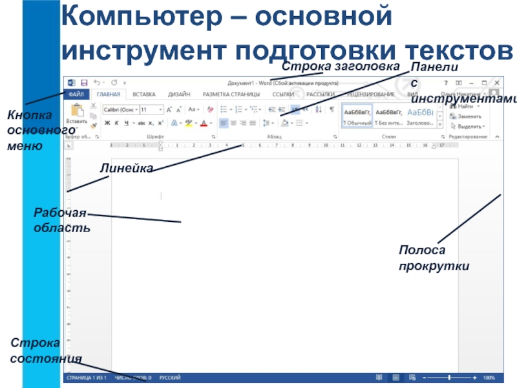The height and width of the screenshot is (388, 517).
Task: Align text left
Action: pos(224,123)
